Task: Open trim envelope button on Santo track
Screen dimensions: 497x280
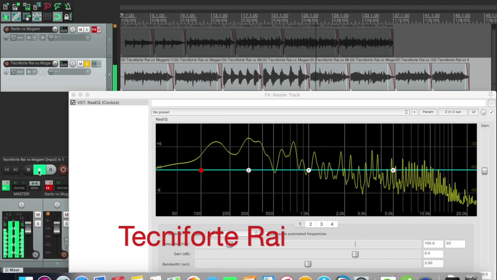Action: tap(17, 38)
